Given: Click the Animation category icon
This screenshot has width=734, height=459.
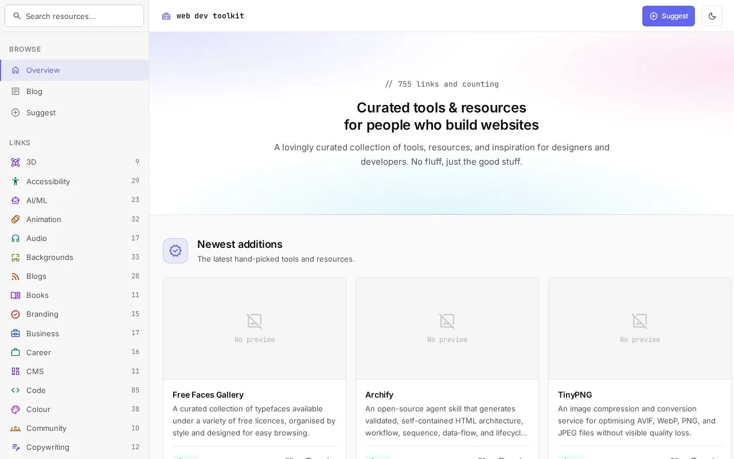Looking at the screenshot, I should [15, 219].
